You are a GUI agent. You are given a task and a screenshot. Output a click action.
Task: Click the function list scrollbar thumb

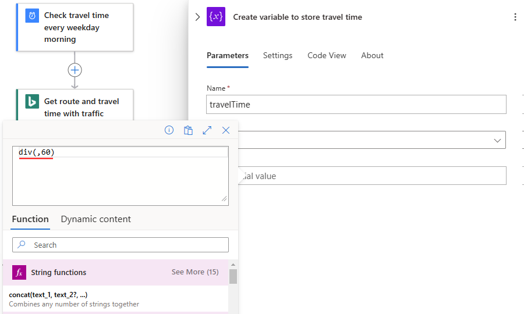[x=233, y=276]
